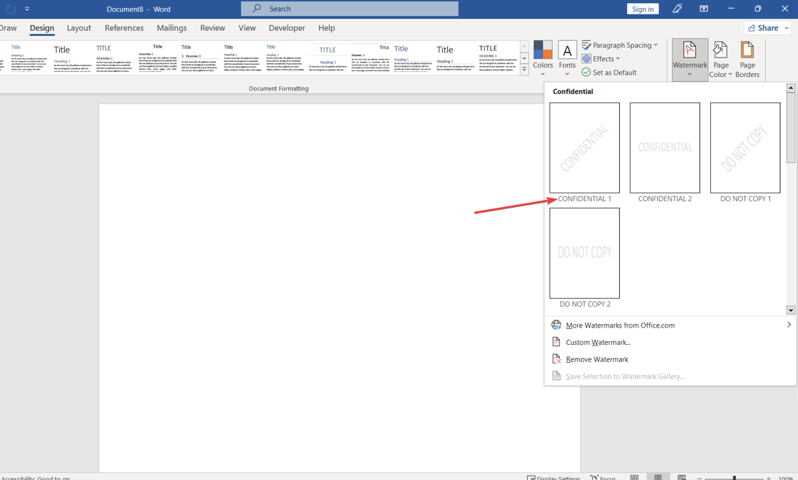Screen dimensions: 798x480
Task: Switch to the Layout tab
Action: [x=79, y=28]
